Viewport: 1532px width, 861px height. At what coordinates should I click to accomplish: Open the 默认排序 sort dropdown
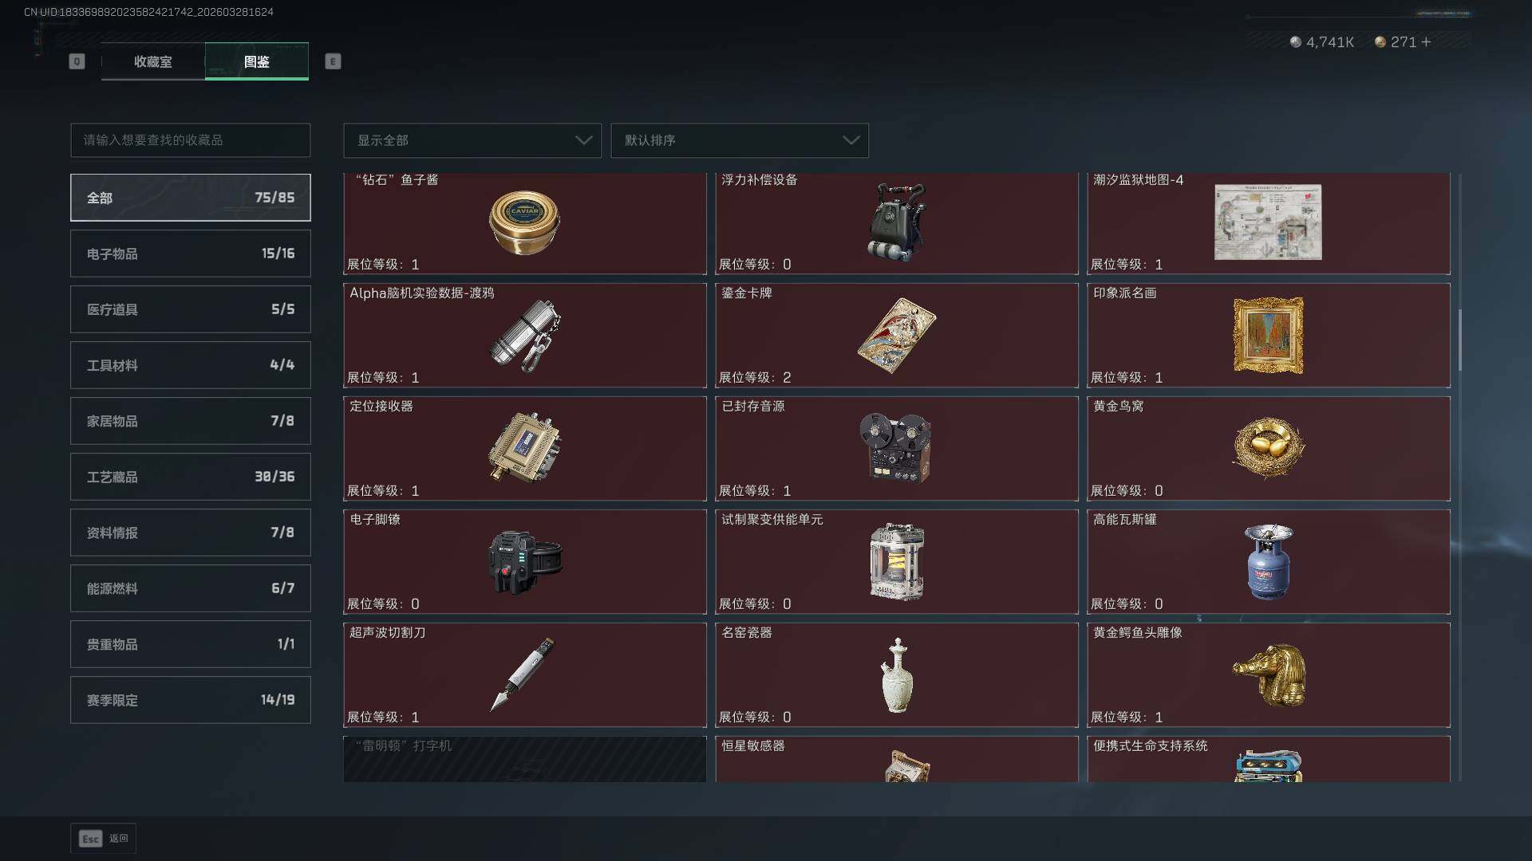[x=740, y=140]
